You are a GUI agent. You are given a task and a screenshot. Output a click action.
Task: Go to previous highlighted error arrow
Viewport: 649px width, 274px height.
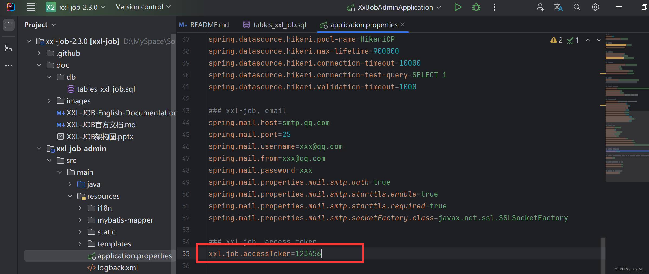[x=588, y=40]
